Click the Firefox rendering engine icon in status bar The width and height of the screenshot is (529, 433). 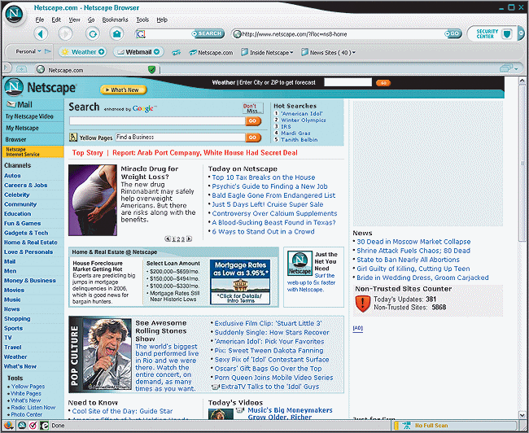tap(8, 425)
